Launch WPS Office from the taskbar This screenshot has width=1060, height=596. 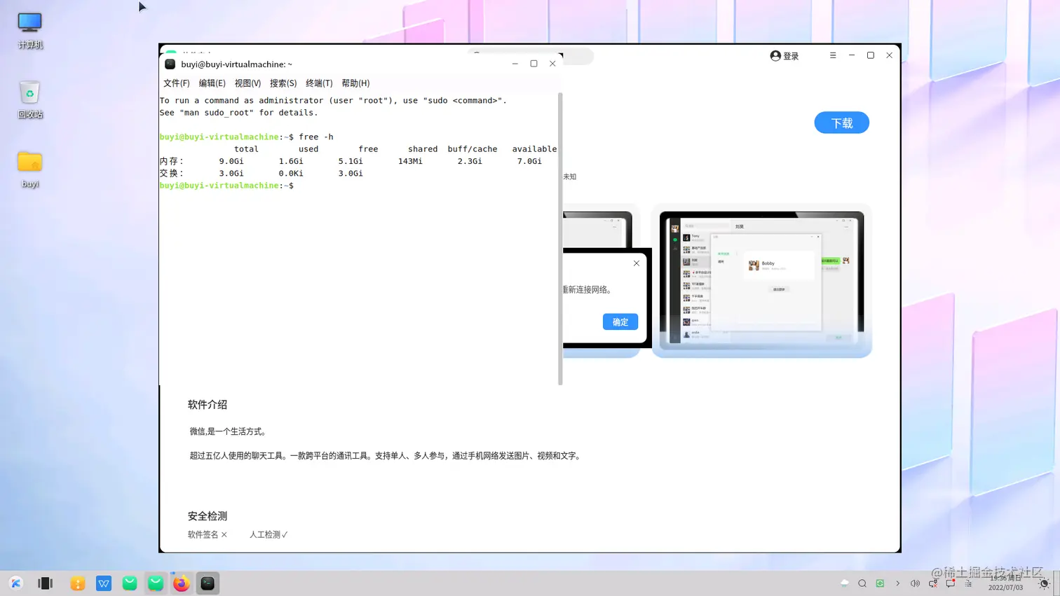click(104, 583)
